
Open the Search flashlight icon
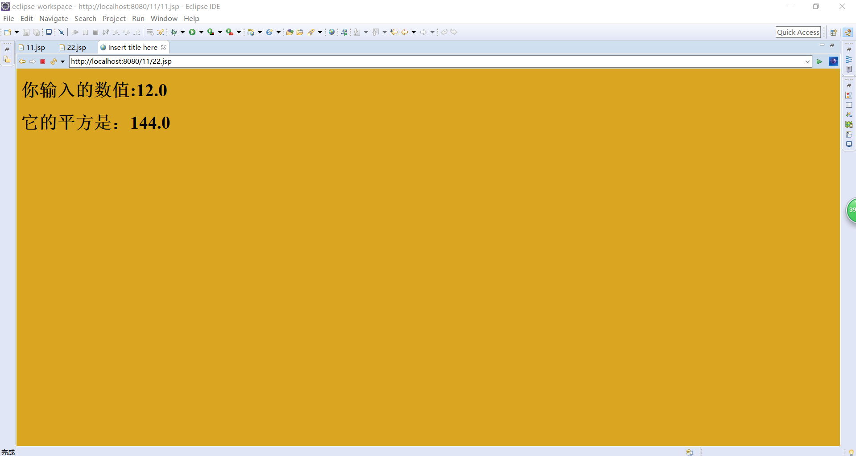[312, 32]
